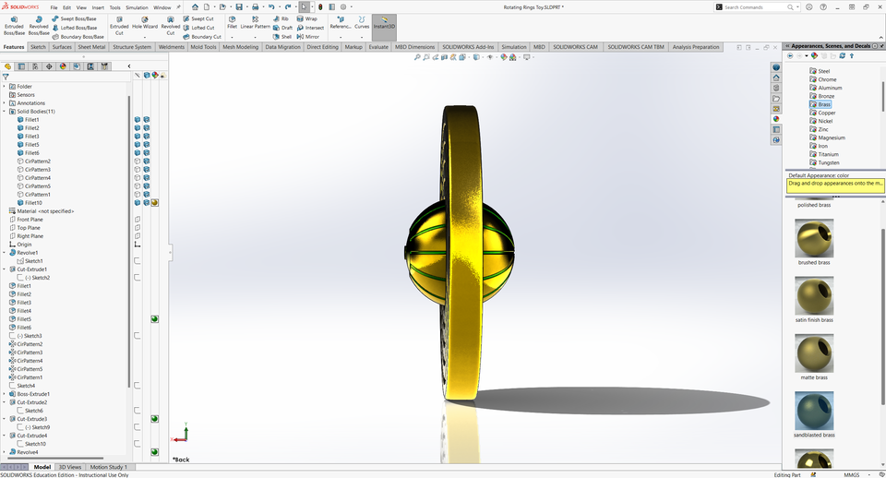Open the Simulation menu
Screen dimensions: 886x478
(137, 7)
